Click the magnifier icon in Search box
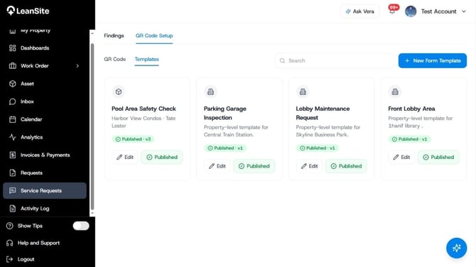 282,60
